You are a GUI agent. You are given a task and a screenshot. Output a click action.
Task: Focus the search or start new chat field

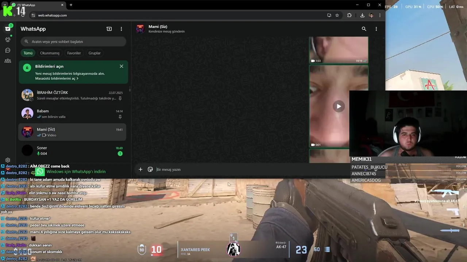(73, 41)
